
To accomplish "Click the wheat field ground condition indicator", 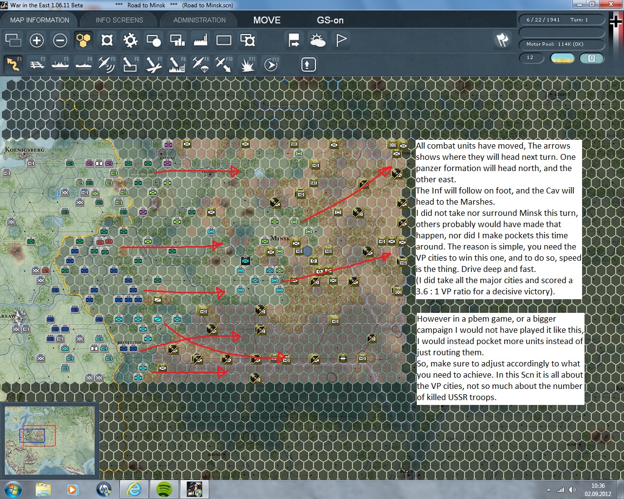I will (x=562, y=58).
